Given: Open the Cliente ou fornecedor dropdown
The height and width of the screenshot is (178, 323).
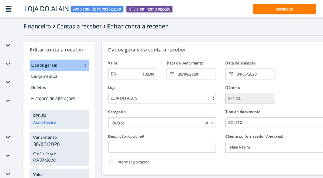Looking at the screenshot, I should click(x=274, y=147).
